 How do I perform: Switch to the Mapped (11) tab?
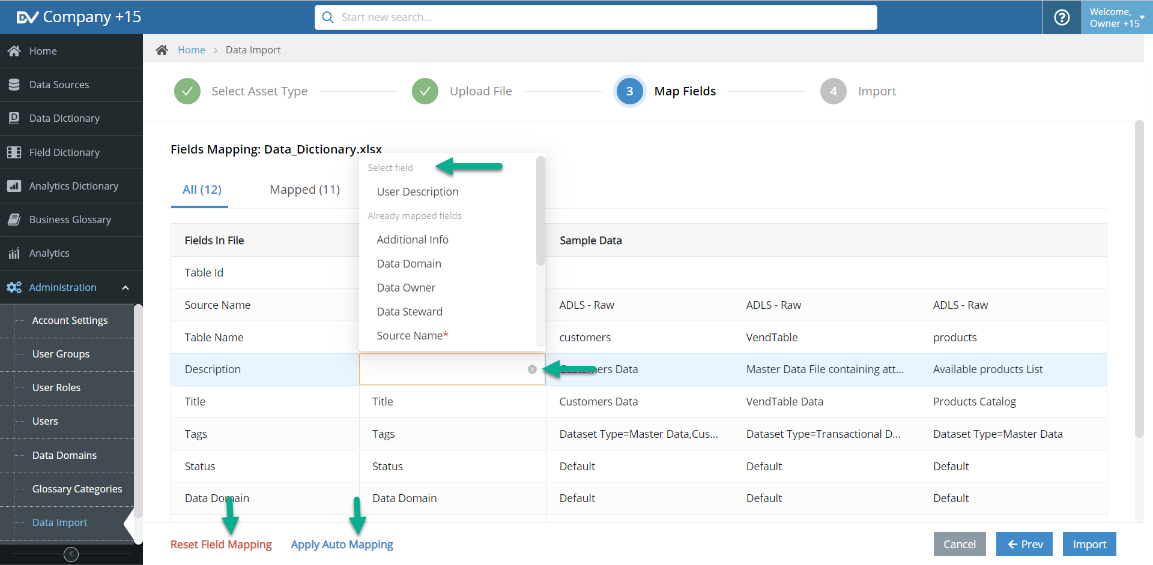[x=304, y=190]
